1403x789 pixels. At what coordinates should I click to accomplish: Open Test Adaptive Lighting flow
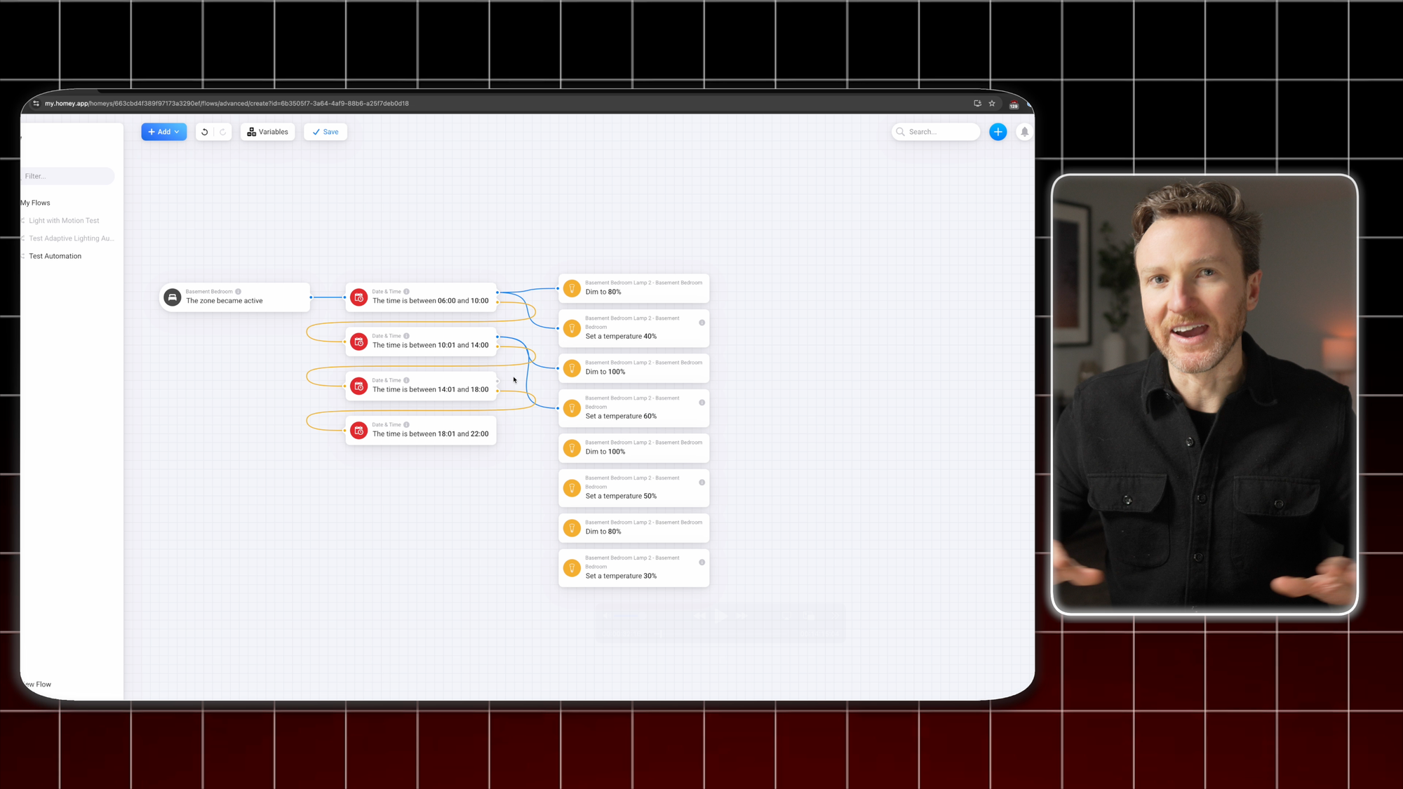[71, 238]
